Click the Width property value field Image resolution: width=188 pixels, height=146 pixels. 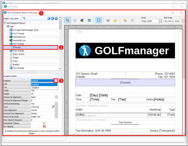(44, 90)
